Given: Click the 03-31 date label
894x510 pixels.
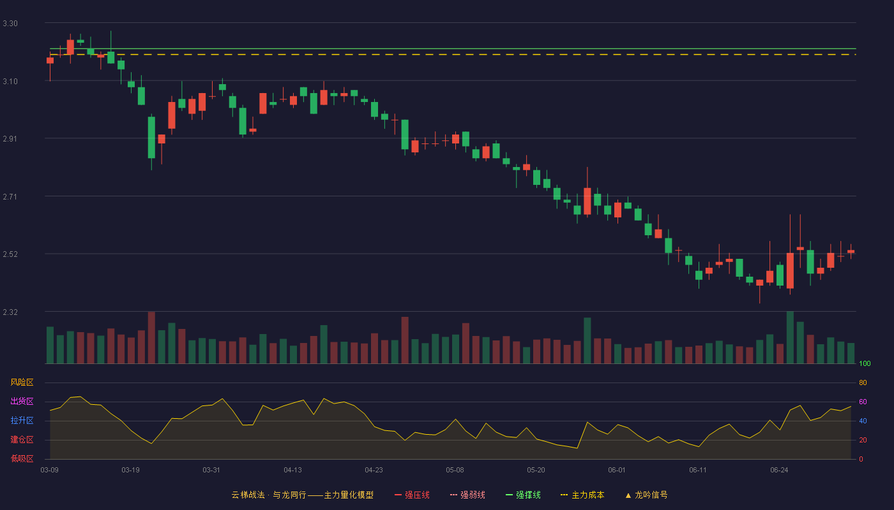Looking at the screenshot, I should [x=211, y=470].
